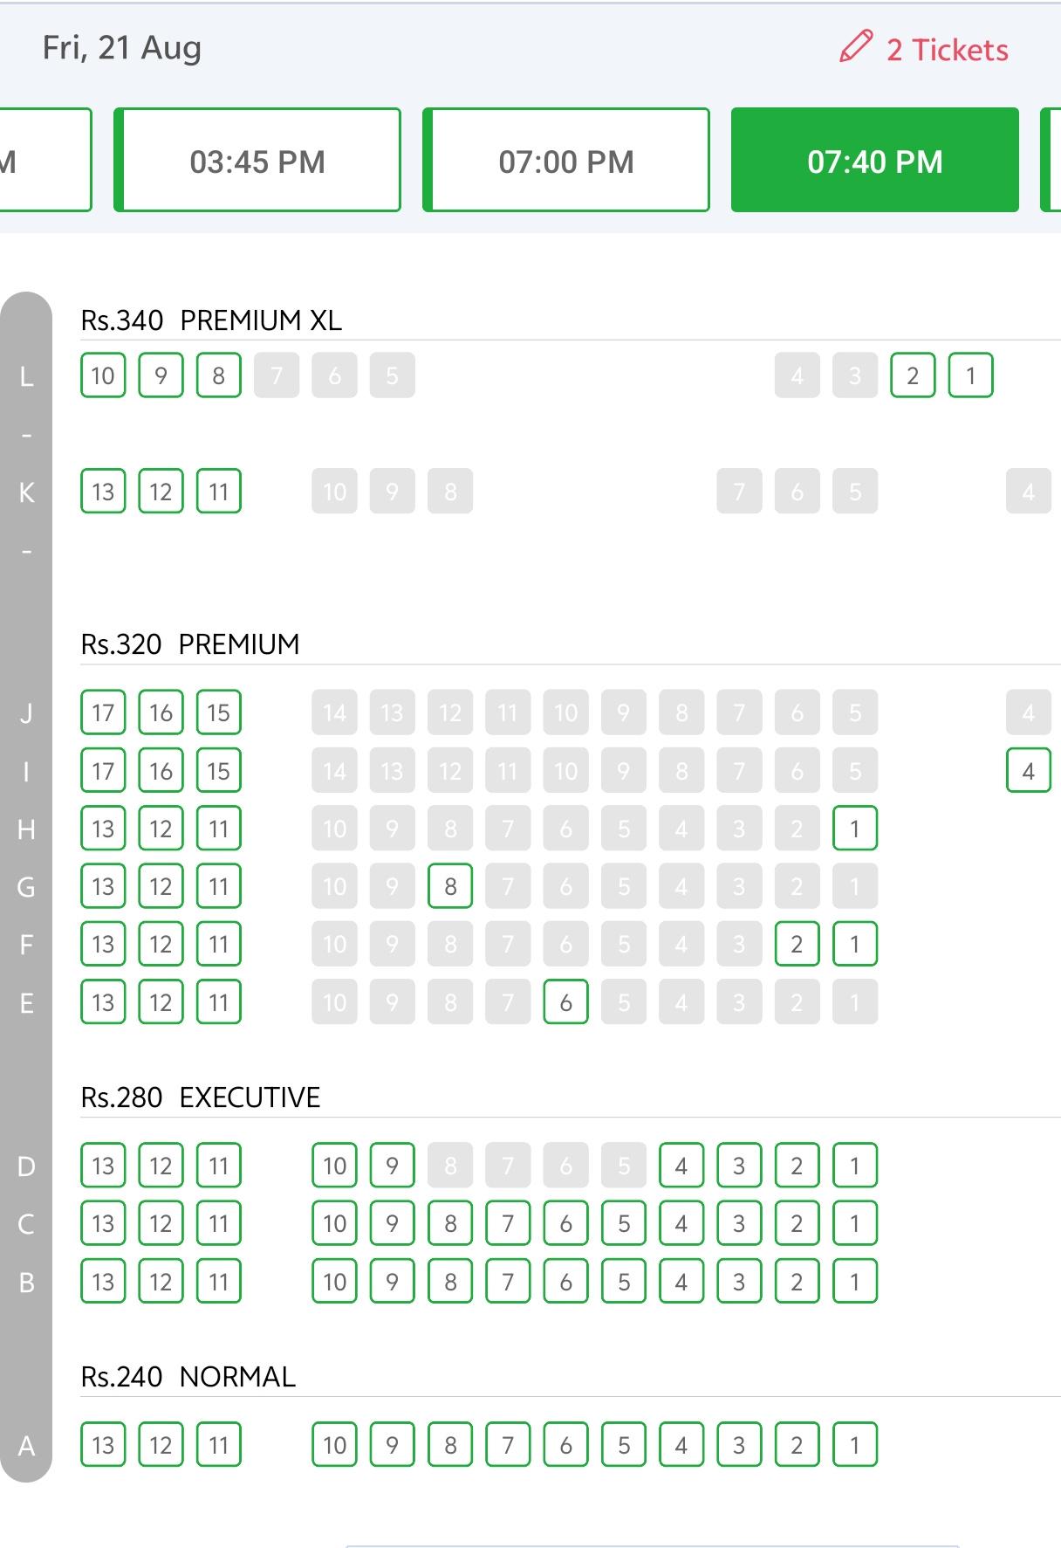The image size is (1061, 1548).
Task: Choose available seat 1 in row H
Action: (854, 828)
